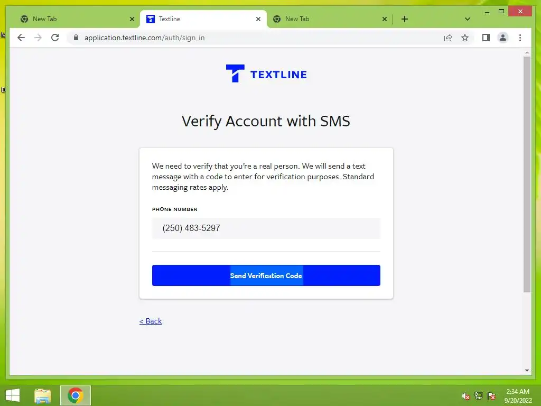Viewport: 541px width, 406px height.
Task: Maximize the Chrome window
Action: 501,12
